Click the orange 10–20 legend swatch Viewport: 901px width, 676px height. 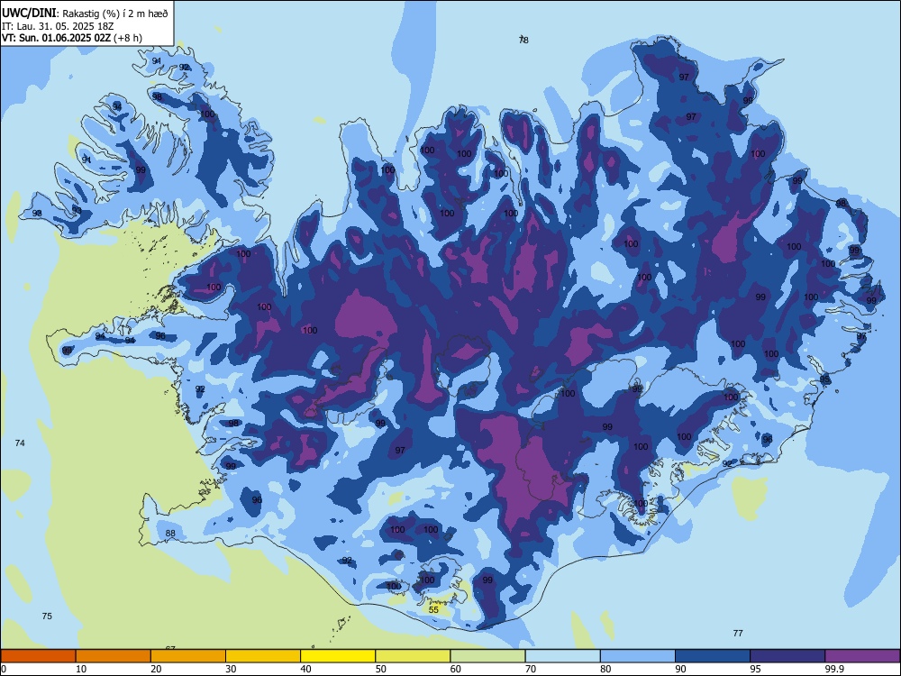pos(114,656)
